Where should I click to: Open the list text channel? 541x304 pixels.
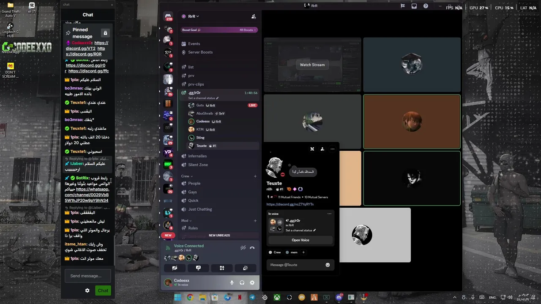tap(191, 67)
